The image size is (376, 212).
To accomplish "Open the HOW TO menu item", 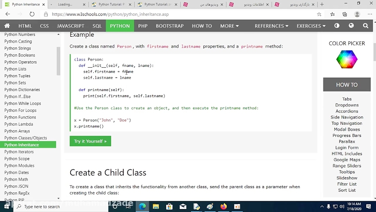I will (202, 25).
